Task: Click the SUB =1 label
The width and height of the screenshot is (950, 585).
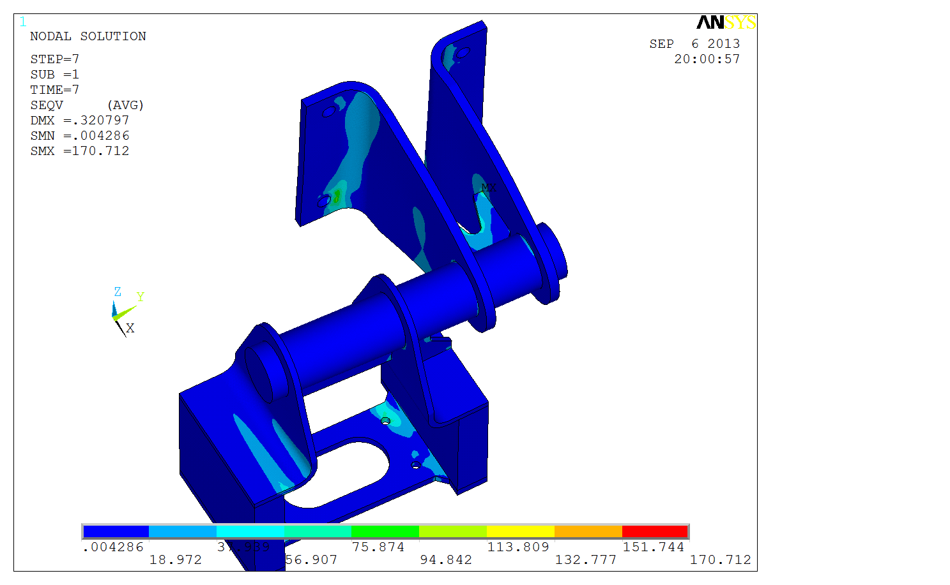Action: tap(55, 75)
